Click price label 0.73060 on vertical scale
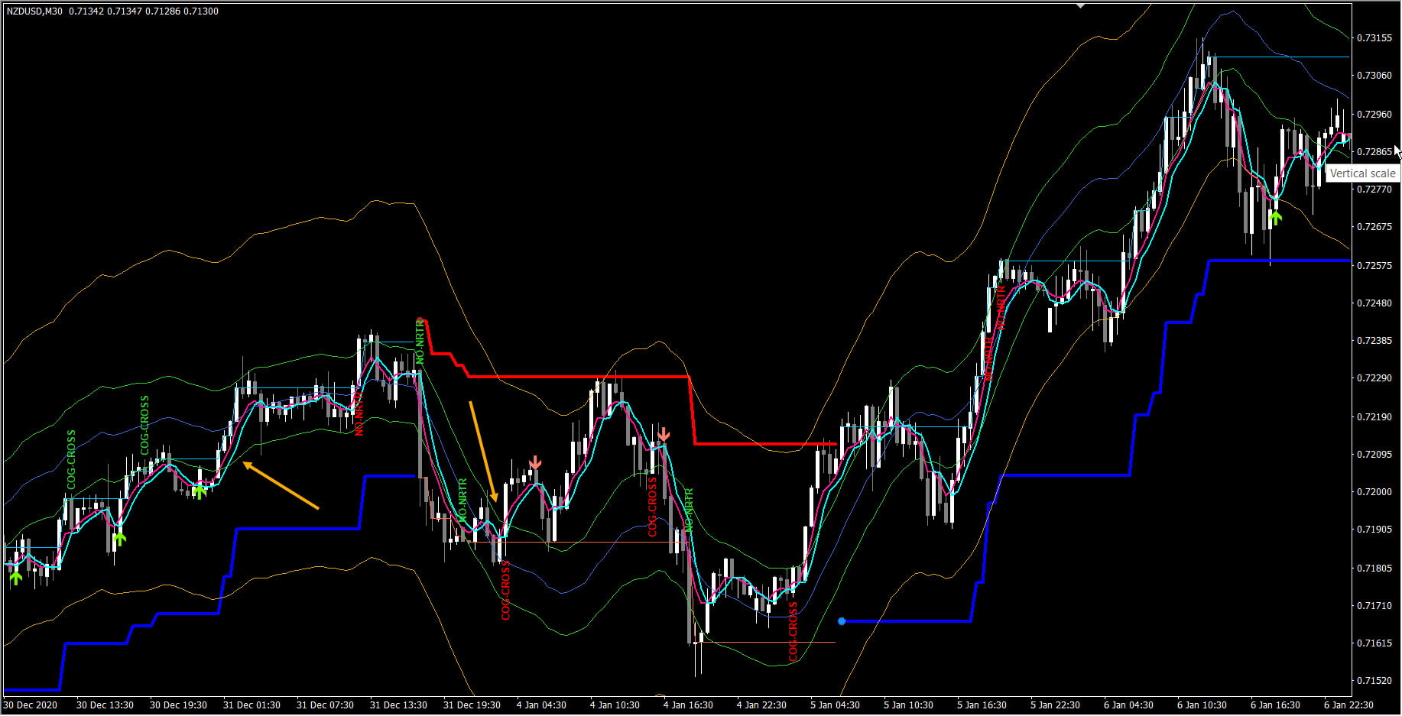Image resolution: width=1402 pixels, height=716 pixels. (1374, 76)
